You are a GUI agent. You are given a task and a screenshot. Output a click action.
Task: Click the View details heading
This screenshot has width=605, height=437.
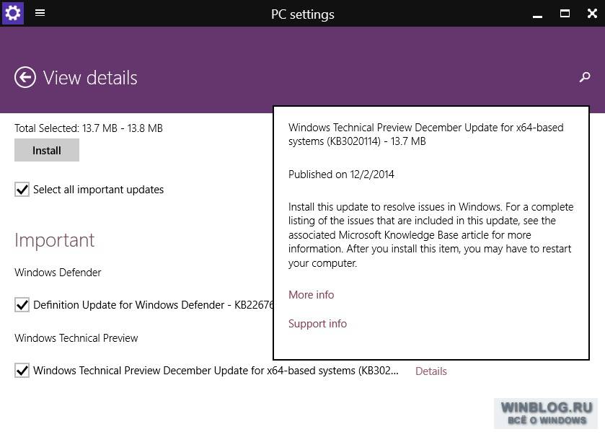pyautogui.click(x=90, y=78)
